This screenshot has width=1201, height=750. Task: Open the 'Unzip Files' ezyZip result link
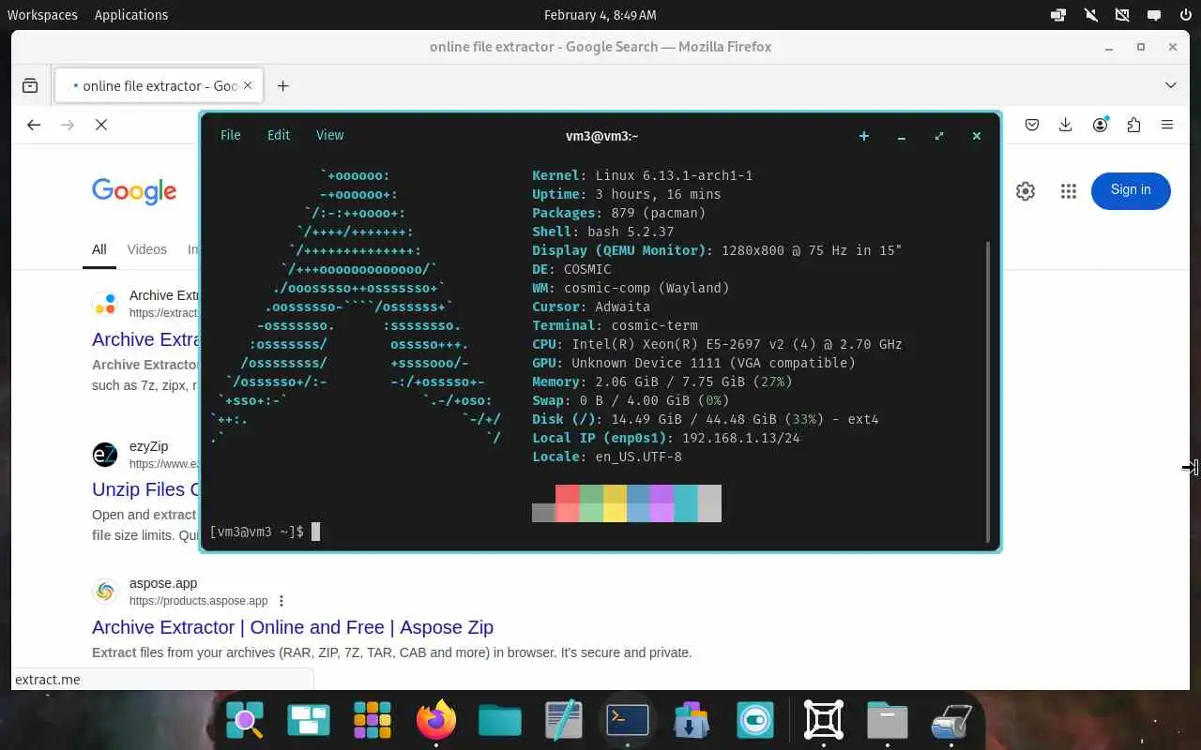click(145, 489)
